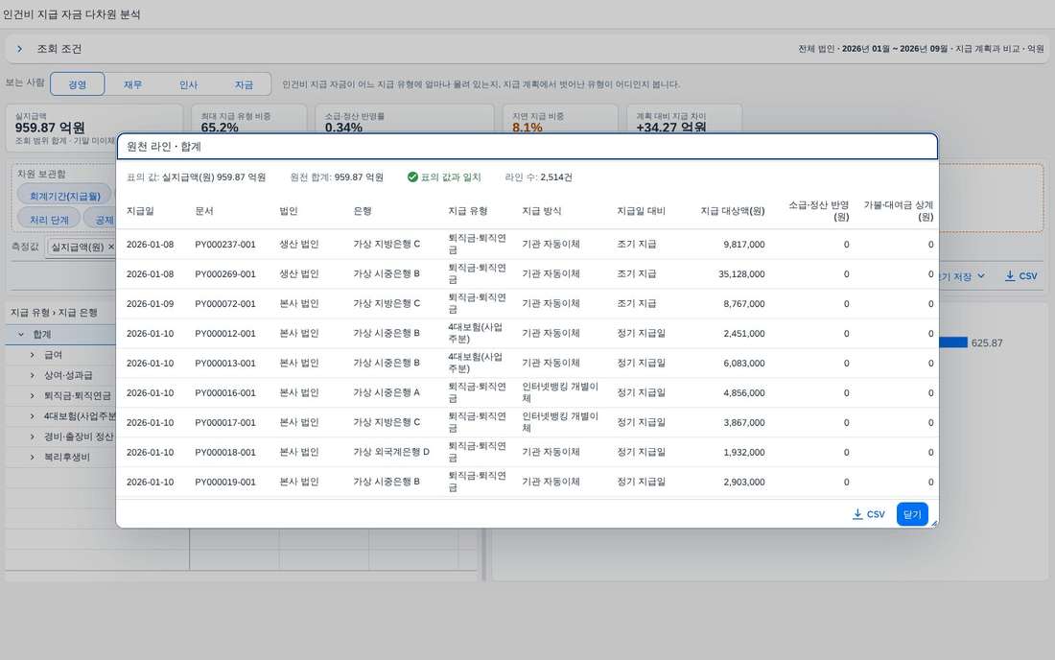Sort by 지급일 column header
This screenshot has height=660, width=1055.
coord(140,211)
